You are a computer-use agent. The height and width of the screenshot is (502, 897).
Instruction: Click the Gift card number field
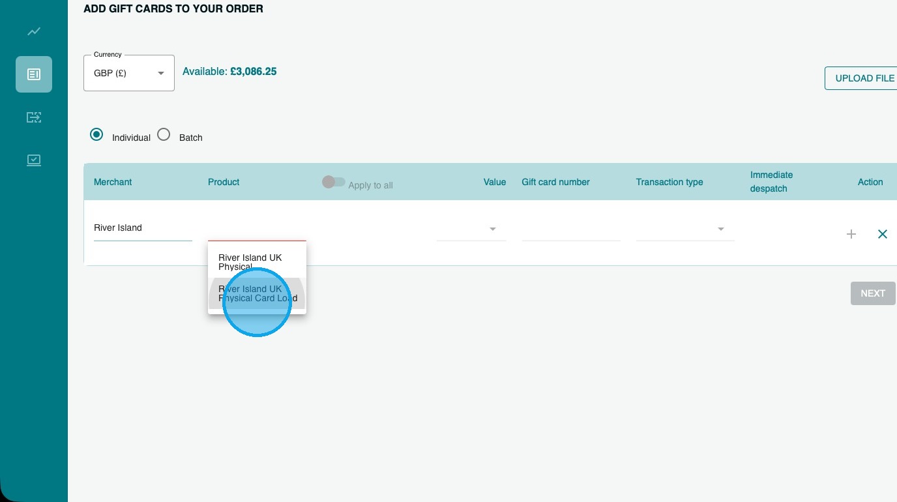(571, 229)
